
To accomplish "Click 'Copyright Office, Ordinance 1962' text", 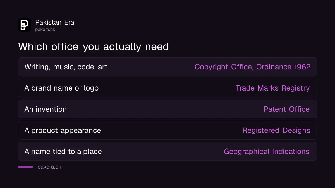I will tap(252, 67).
